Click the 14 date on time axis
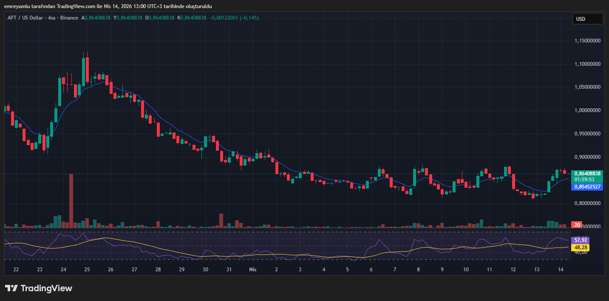 point(561,270)
